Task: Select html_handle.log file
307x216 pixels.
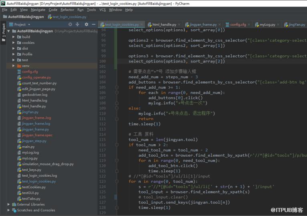Action: pos(34,101)
